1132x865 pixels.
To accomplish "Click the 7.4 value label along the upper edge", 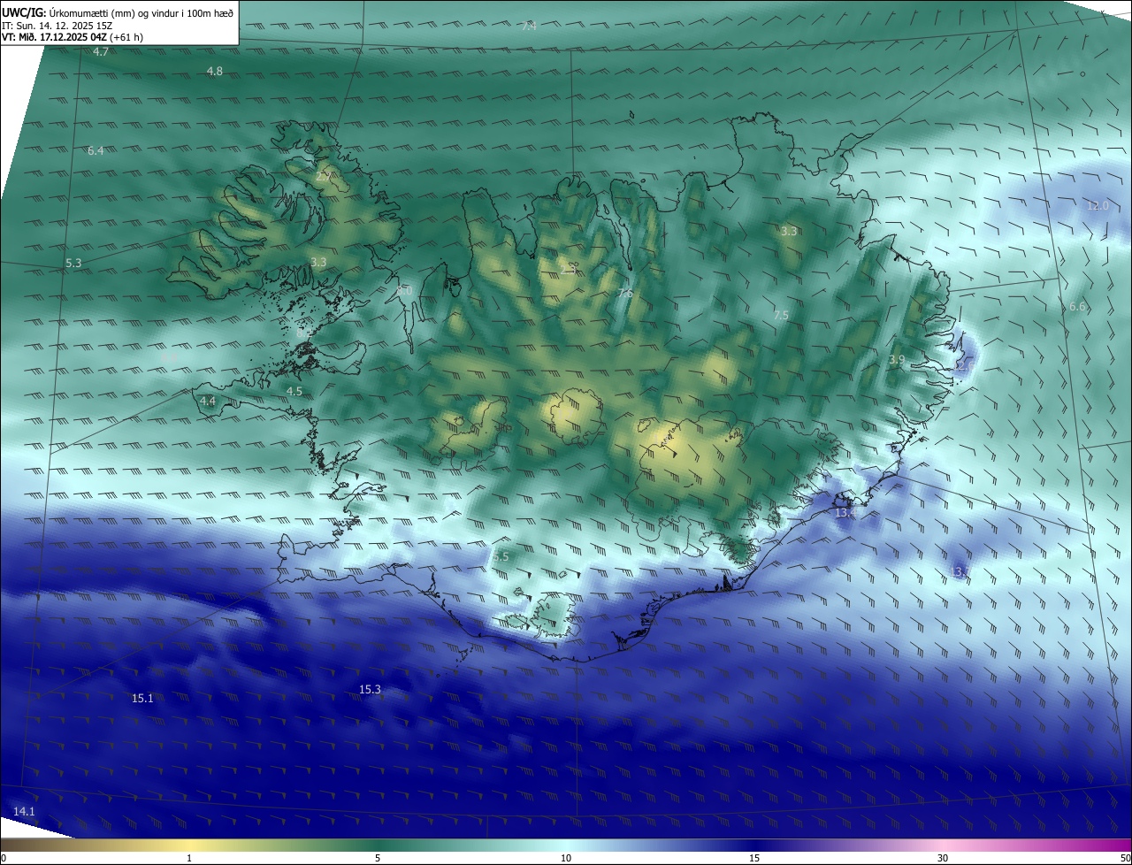I will point(529,27).
